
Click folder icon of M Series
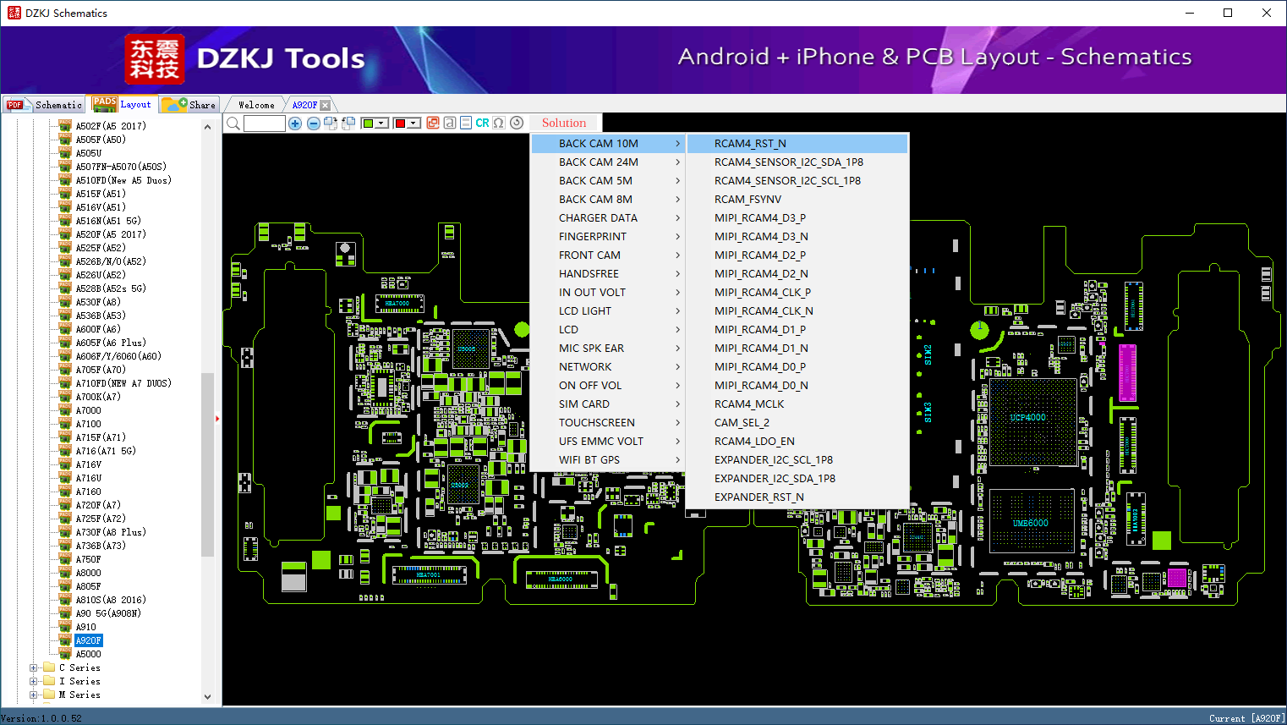pos(49,695)
